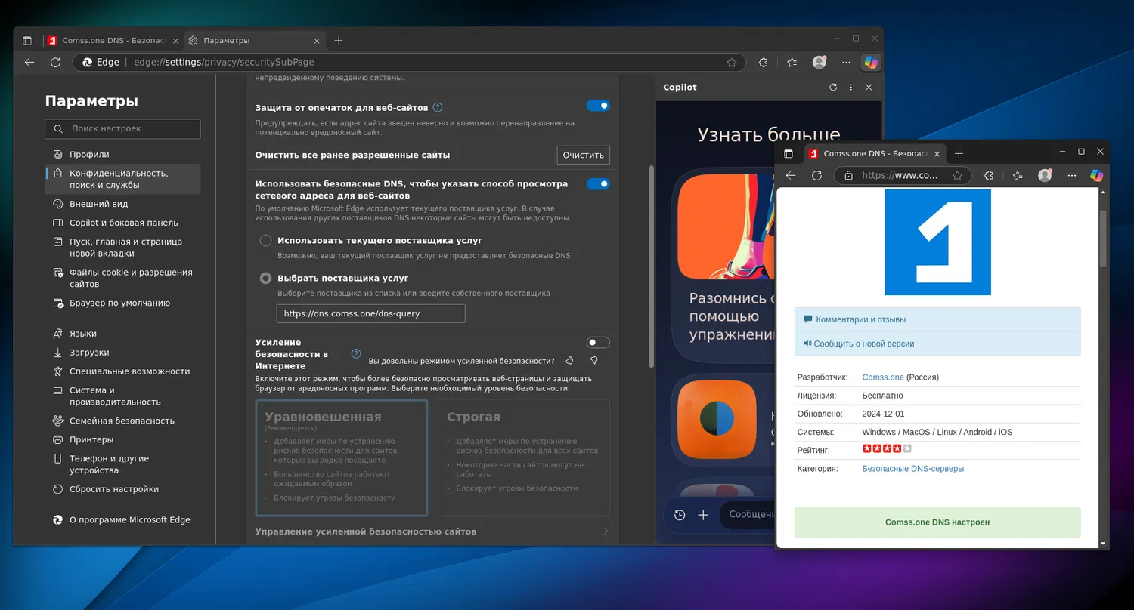
Task: Add a new tab in Settings window
Action: click(339, 41)
